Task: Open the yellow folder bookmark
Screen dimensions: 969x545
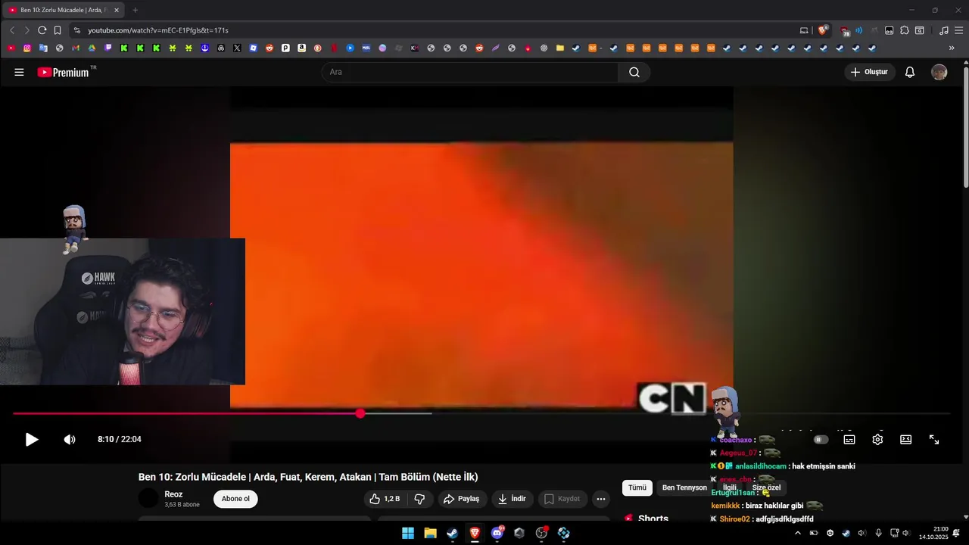Action: point(560,48)
